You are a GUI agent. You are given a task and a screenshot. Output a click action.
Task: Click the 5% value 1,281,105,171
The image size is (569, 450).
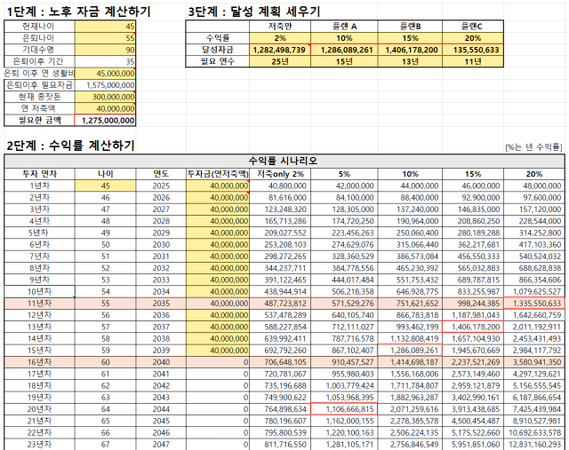(344, 444)
